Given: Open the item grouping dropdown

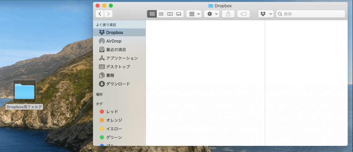Looking at the screenshot, I should coord(194,14).
